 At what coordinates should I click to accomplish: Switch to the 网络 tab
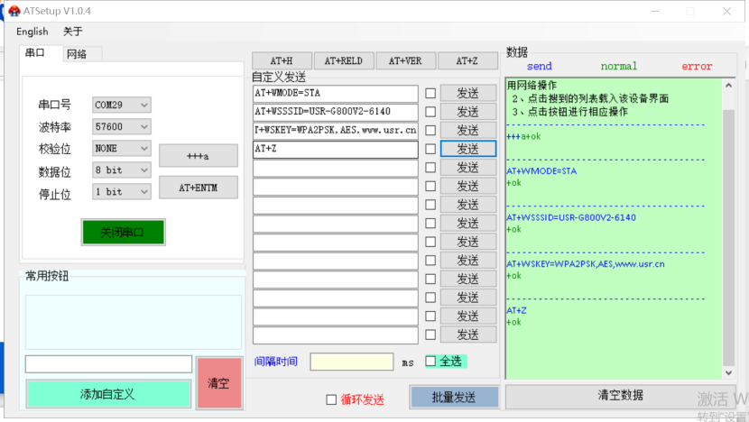78,54
